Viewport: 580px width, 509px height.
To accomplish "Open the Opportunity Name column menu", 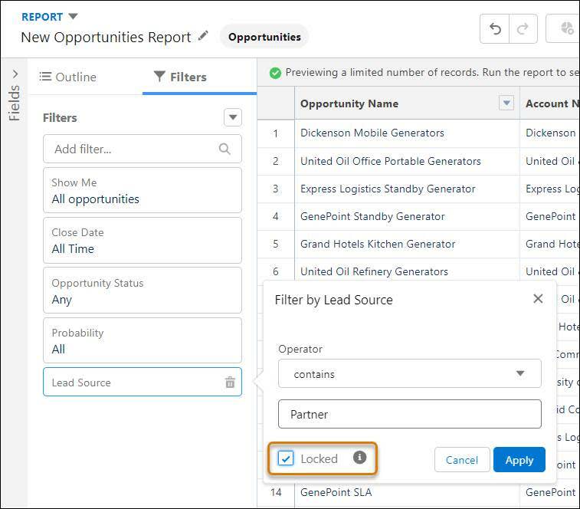I will [x=506, y=103].
